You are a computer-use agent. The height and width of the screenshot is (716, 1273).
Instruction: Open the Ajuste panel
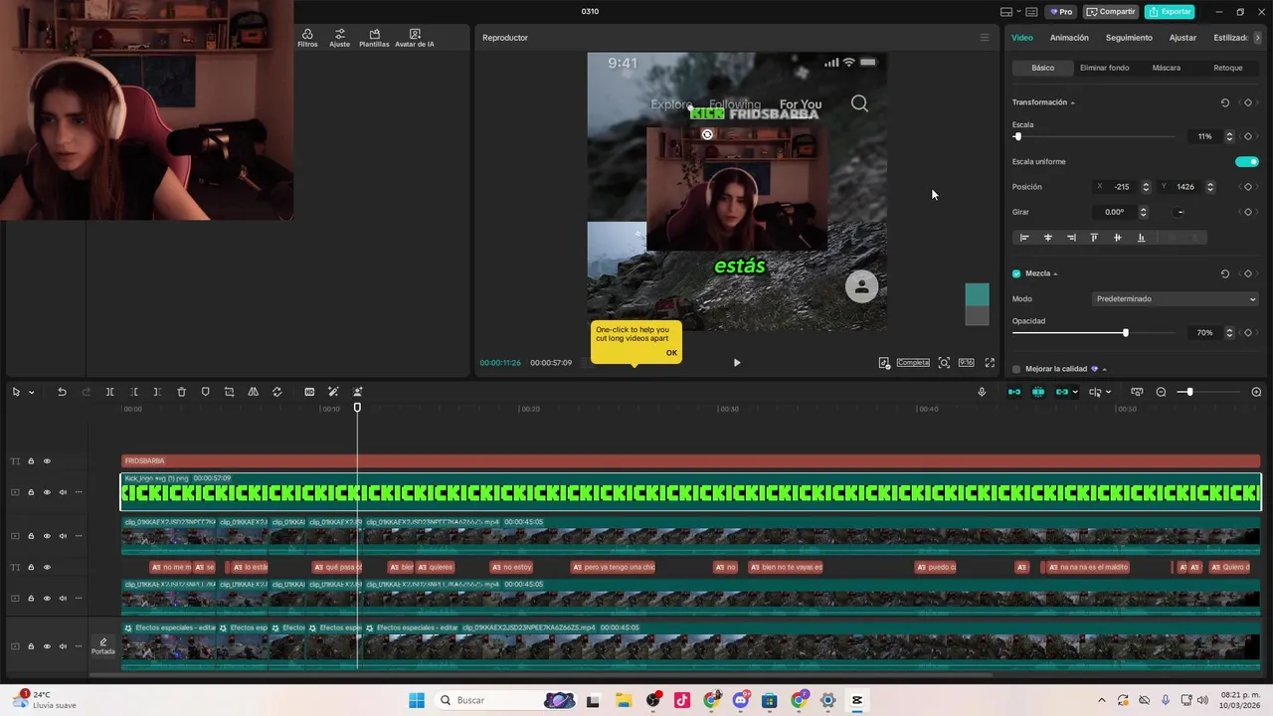point(339,38)
